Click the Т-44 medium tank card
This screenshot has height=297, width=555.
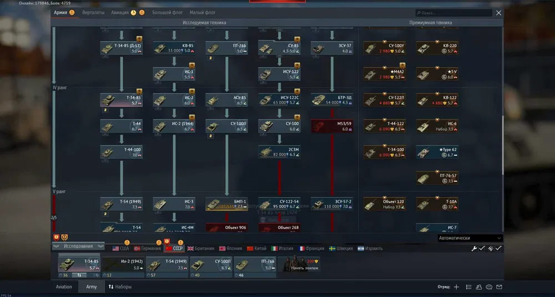point(122,126)
